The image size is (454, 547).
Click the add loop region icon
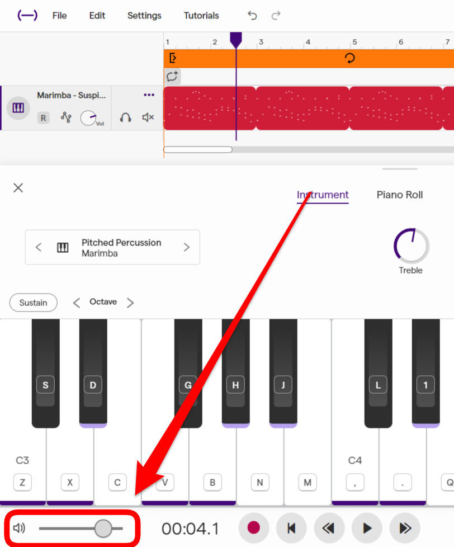pos(172,77)
